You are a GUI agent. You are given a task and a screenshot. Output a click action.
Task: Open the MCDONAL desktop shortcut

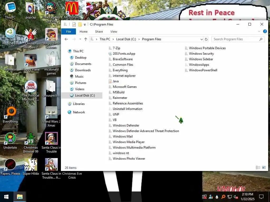[72, 10]
